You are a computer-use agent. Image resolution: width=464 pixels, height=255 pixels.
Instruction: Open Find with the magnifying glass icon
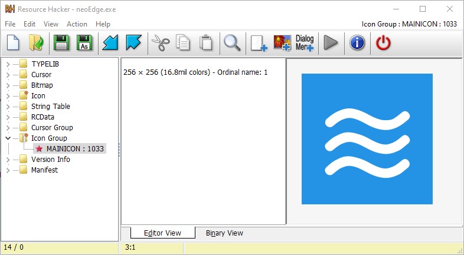232,43
